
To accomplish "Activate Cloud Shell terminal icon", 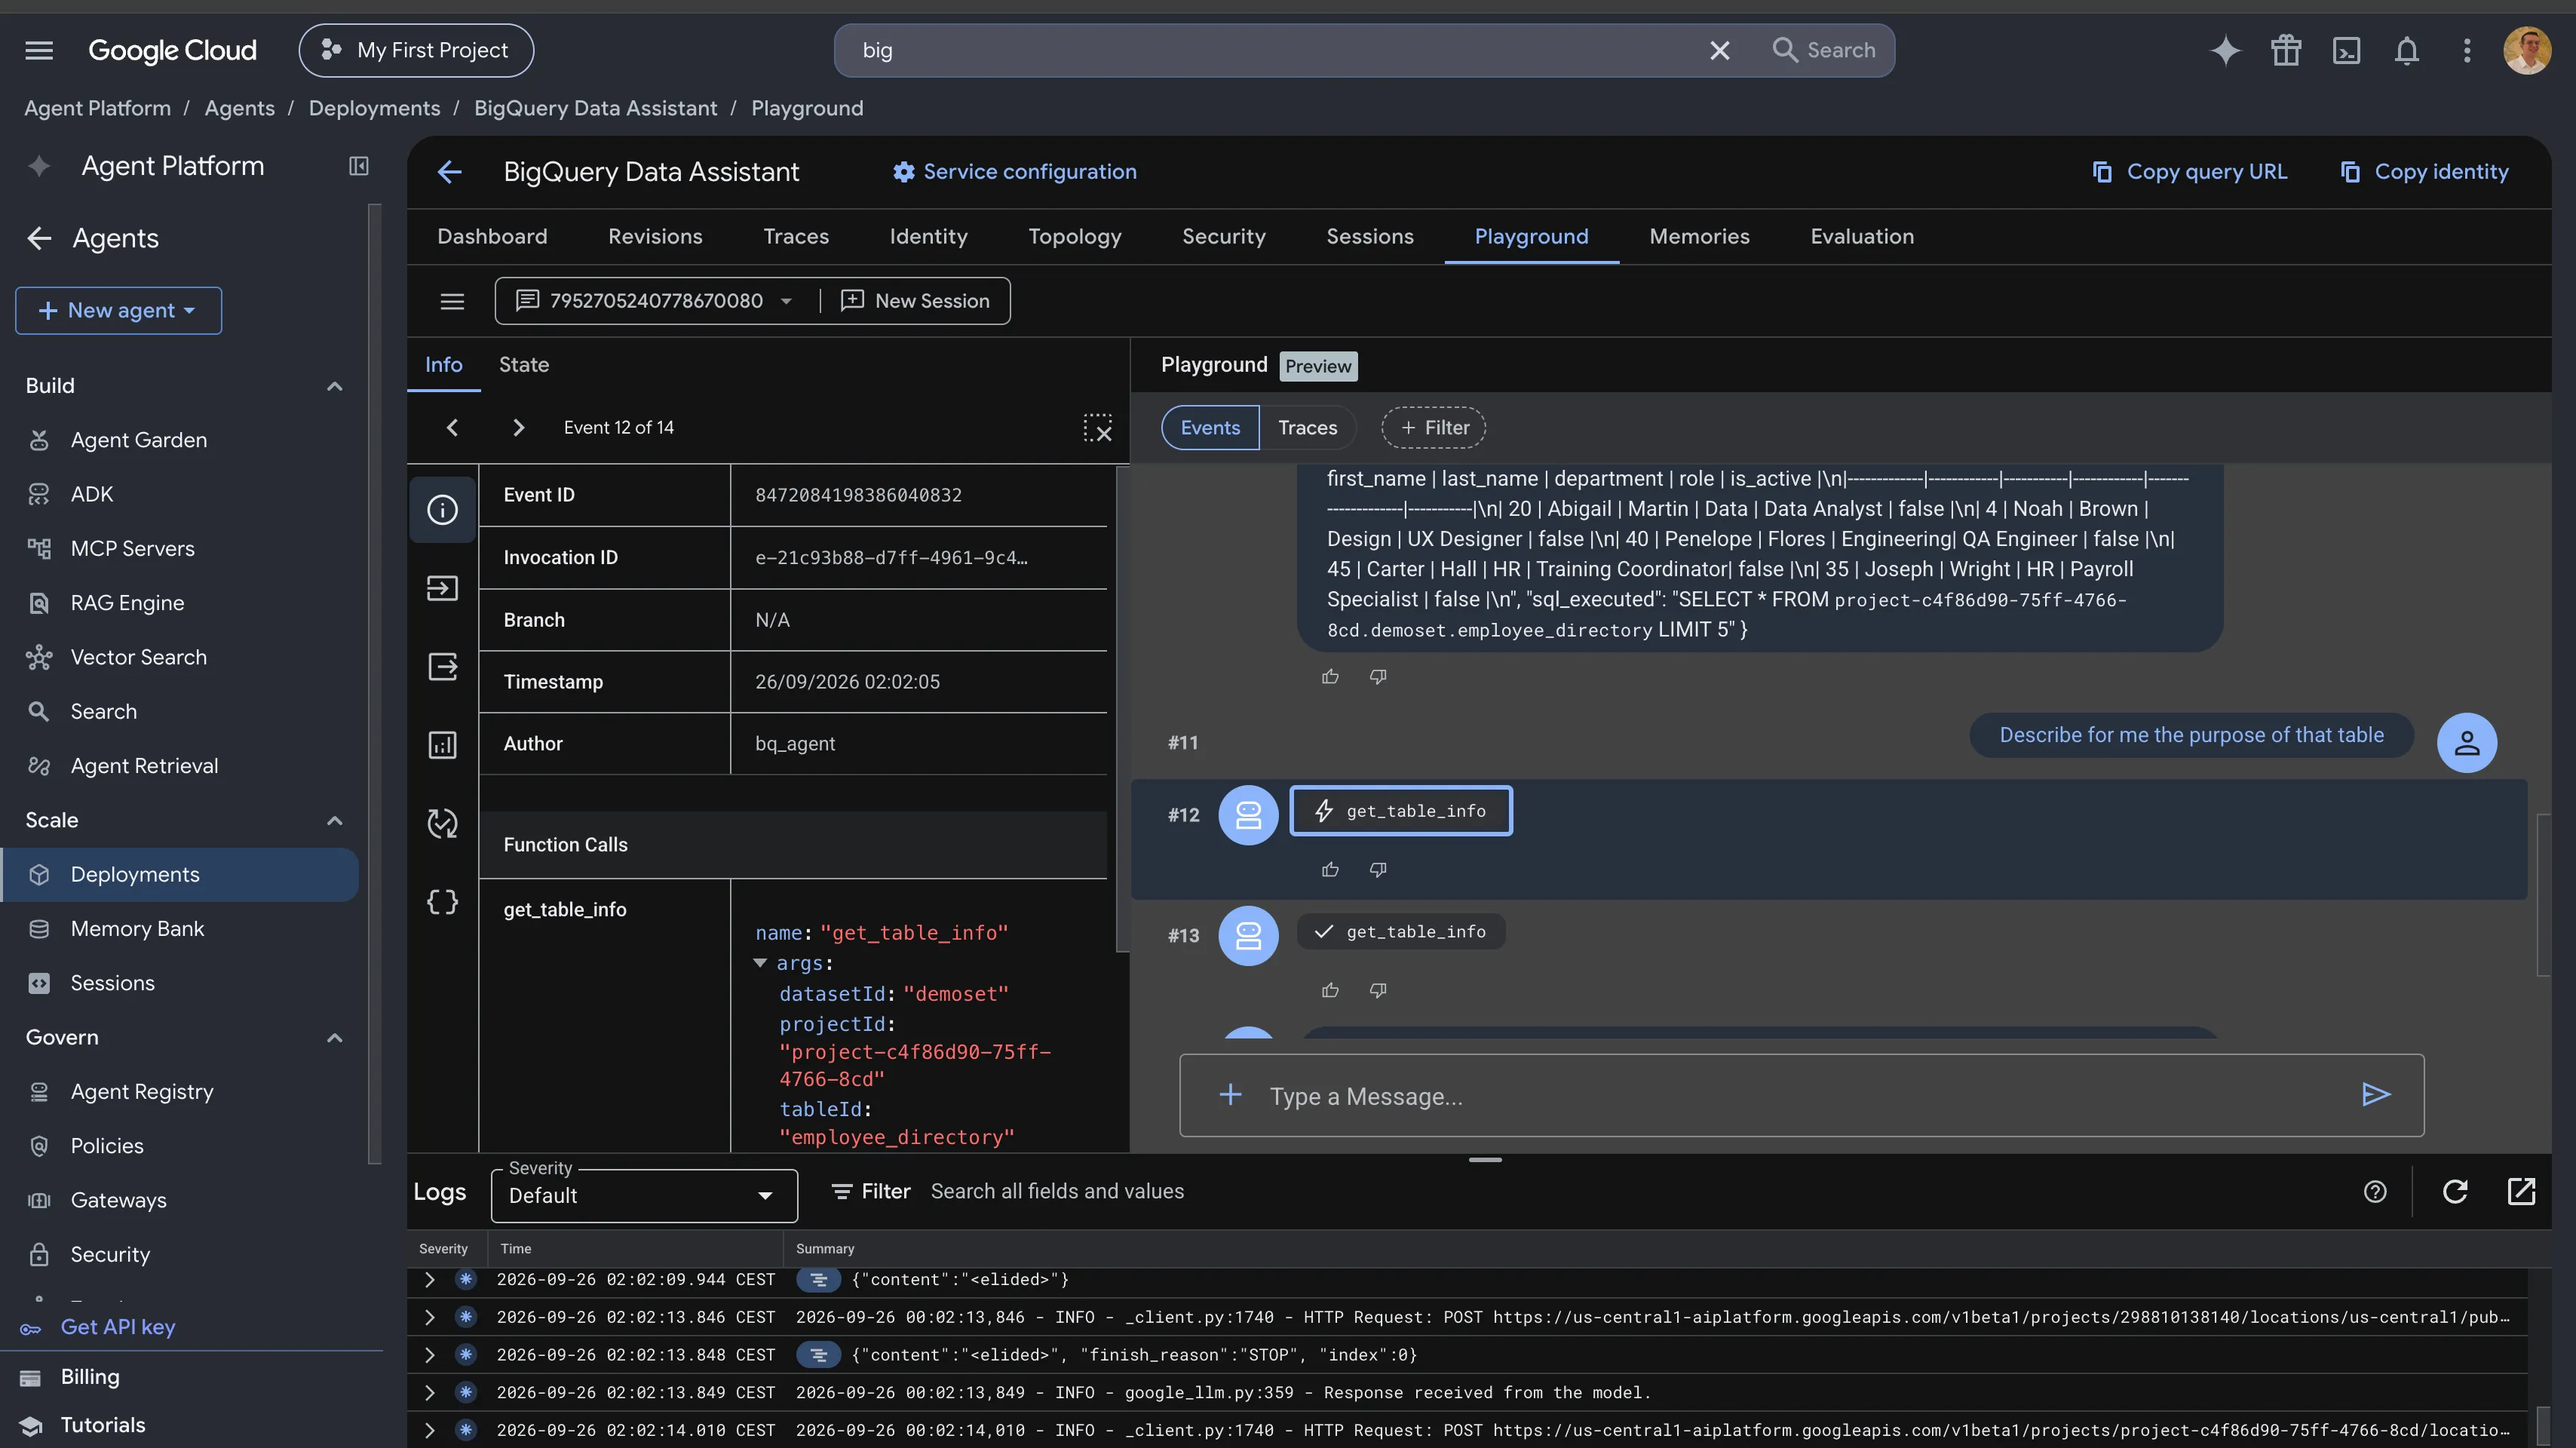I will point(2346,50).
